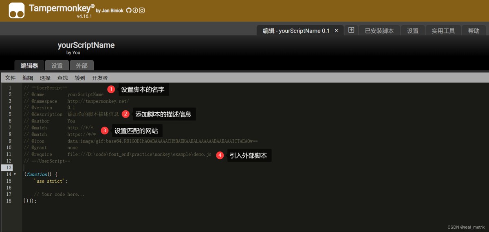Open the Facebook icon link in header
The height and width of the screenshot is (232, 489).
point(135,11)
